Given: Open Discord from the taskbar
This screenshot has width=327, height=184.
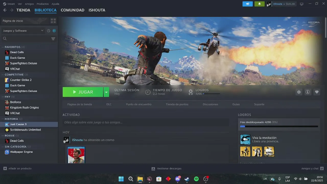Looking at the screenshot, I should (x=178, y=179).
